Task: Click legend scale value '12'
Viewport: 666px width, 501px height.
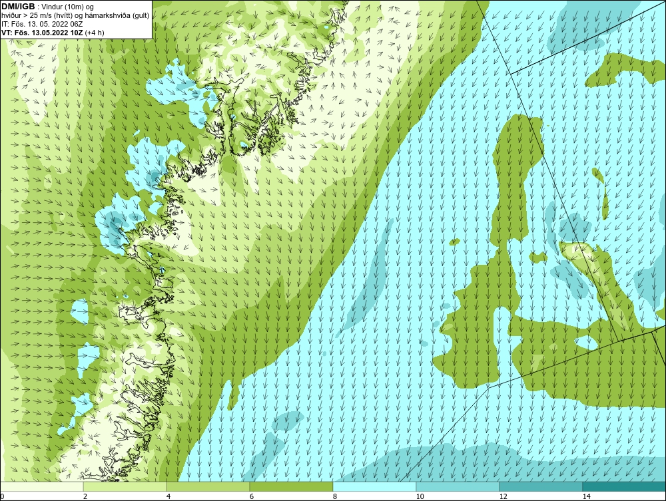Action: [x=503, y=497]
